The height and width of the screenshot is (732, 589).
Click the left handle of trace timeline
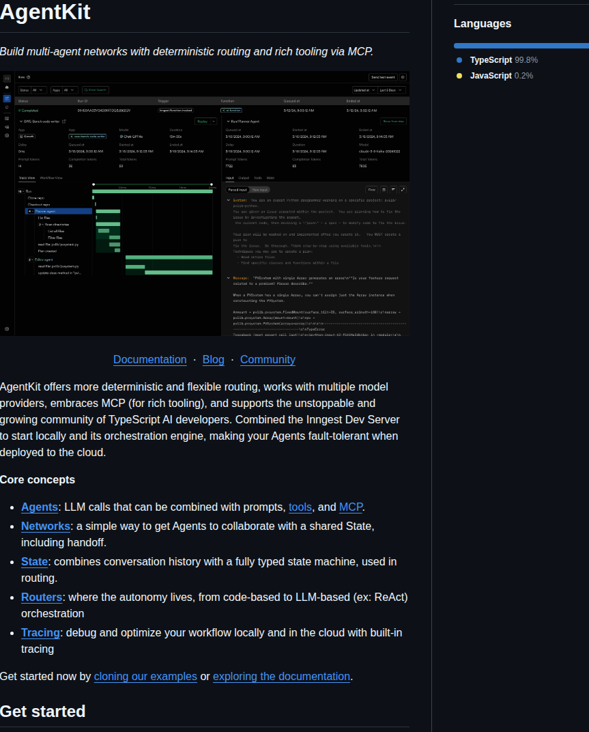pos(94,184)
